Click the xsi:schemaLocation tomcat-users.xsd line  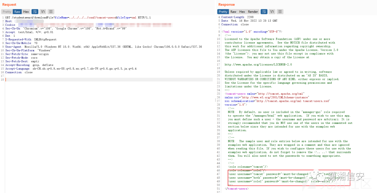tap(277, 101)
